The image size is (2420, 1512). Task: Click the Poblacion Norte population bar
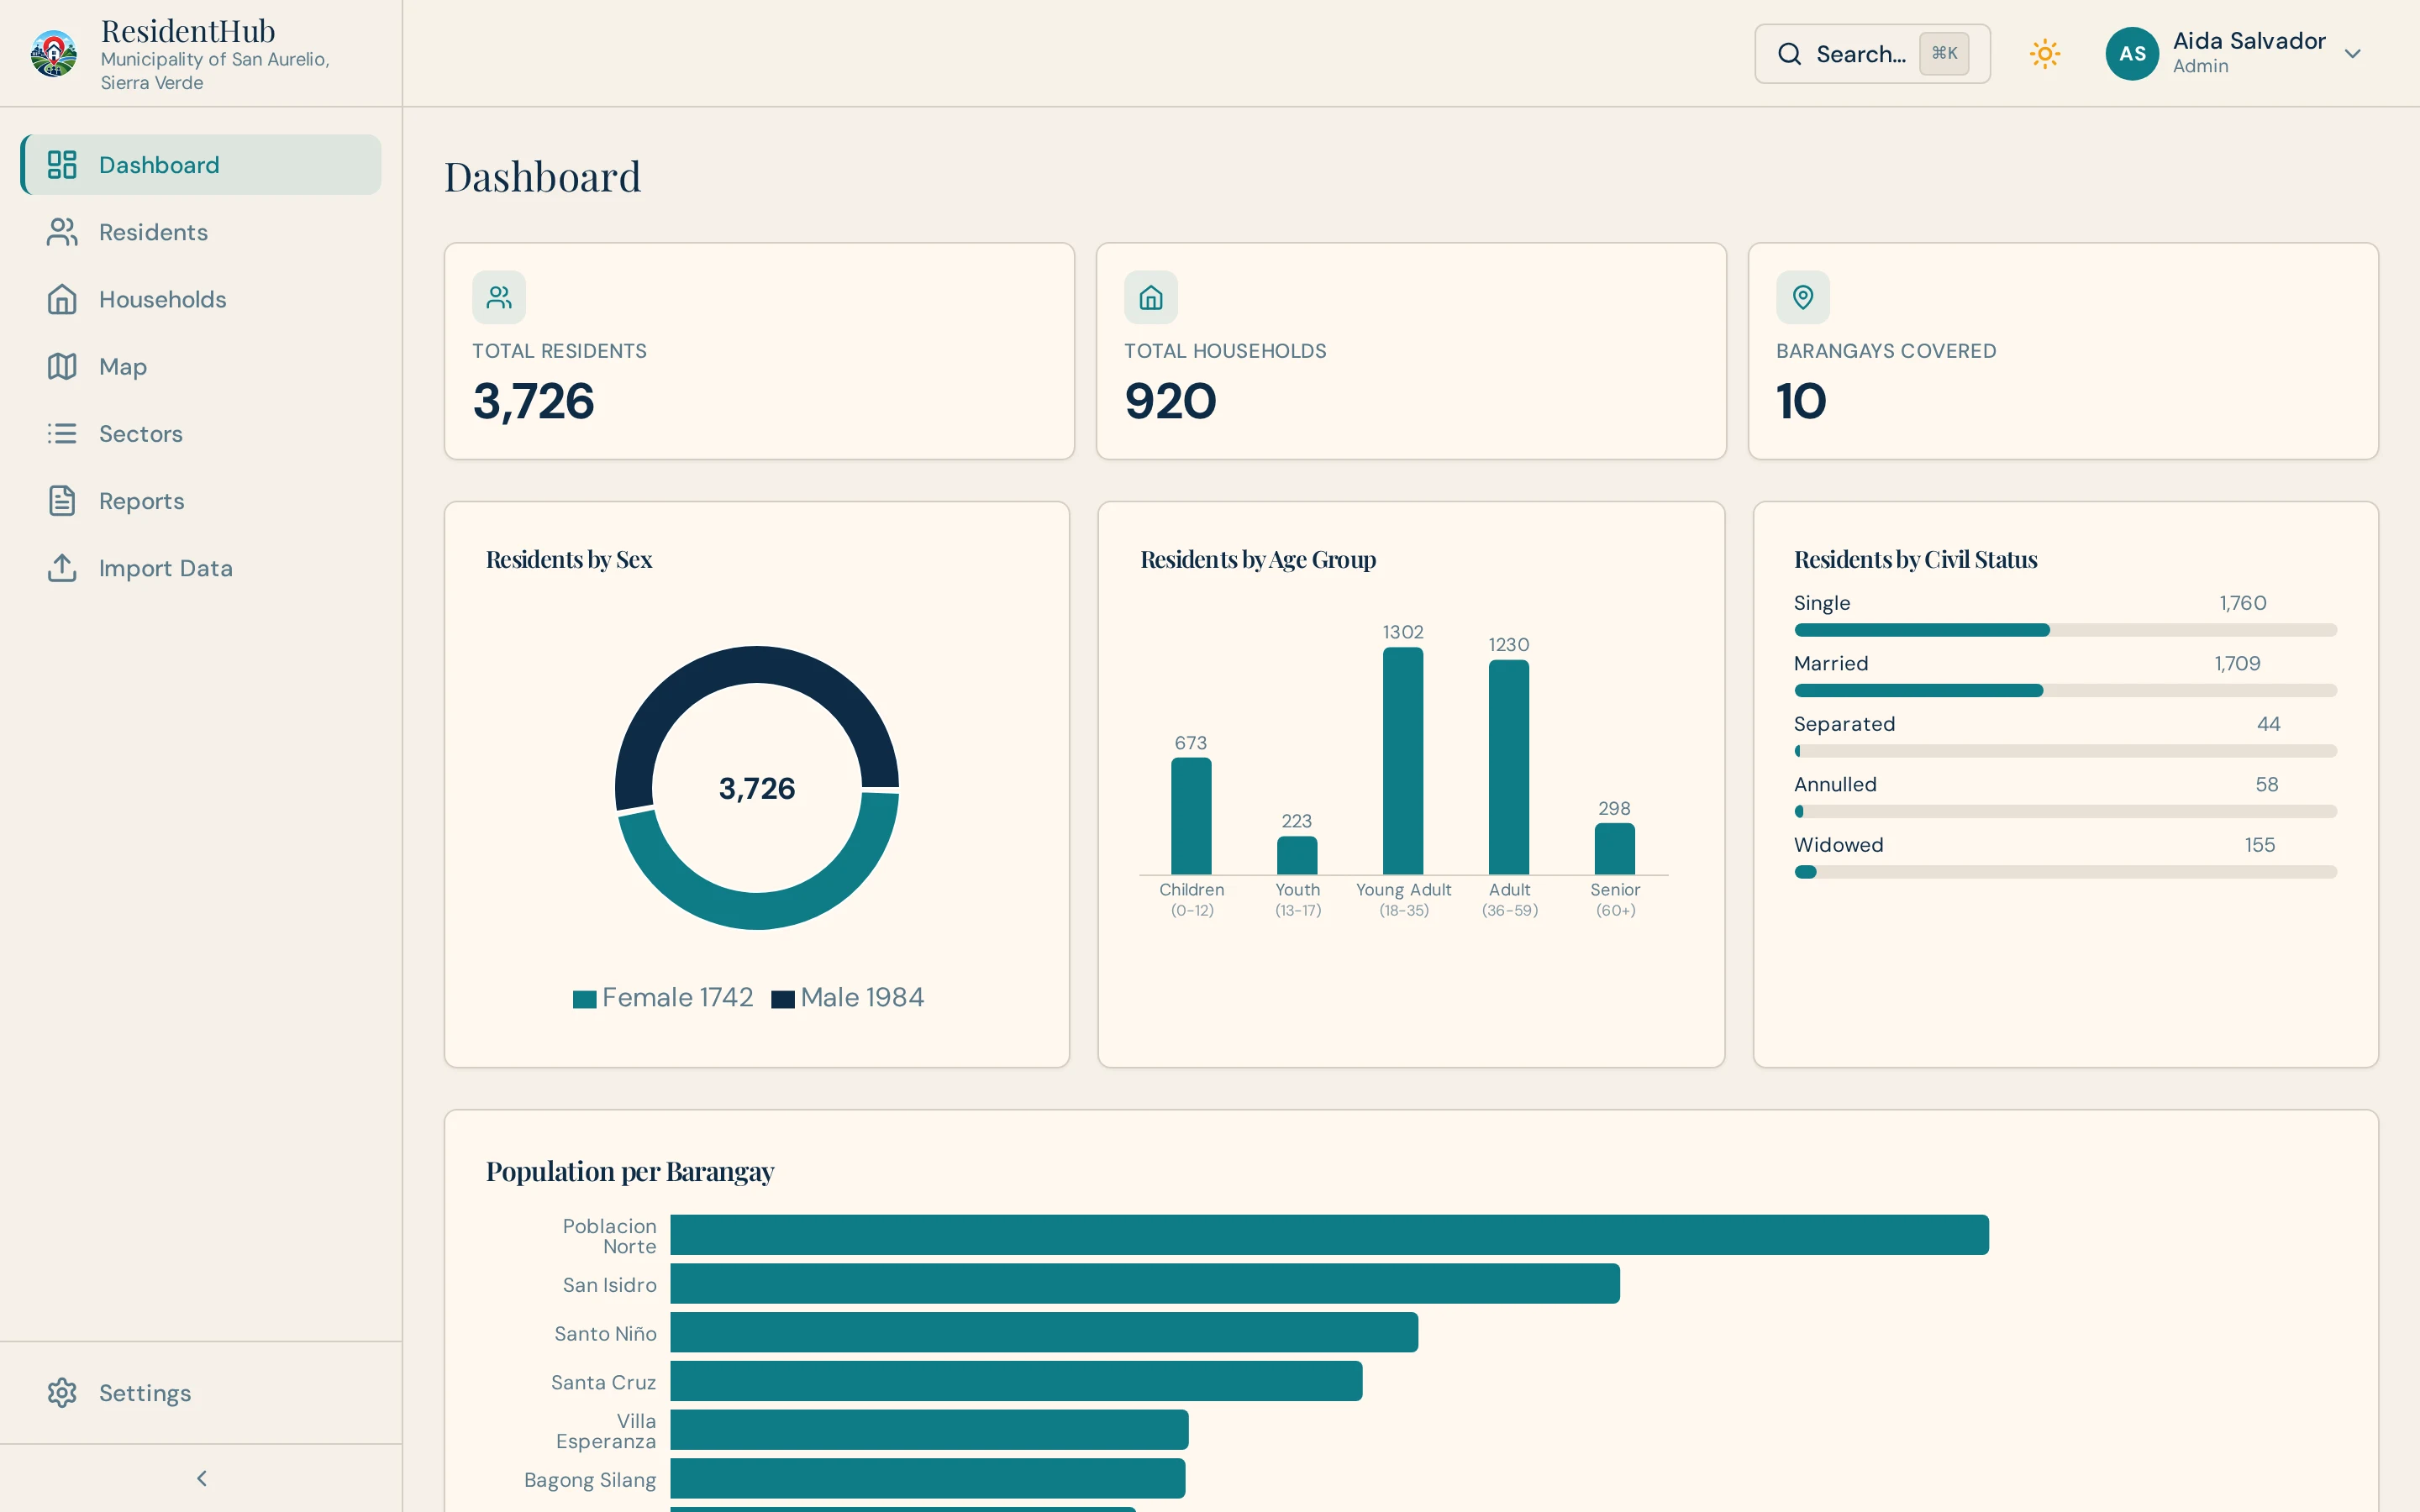tap(1329, 1235)
